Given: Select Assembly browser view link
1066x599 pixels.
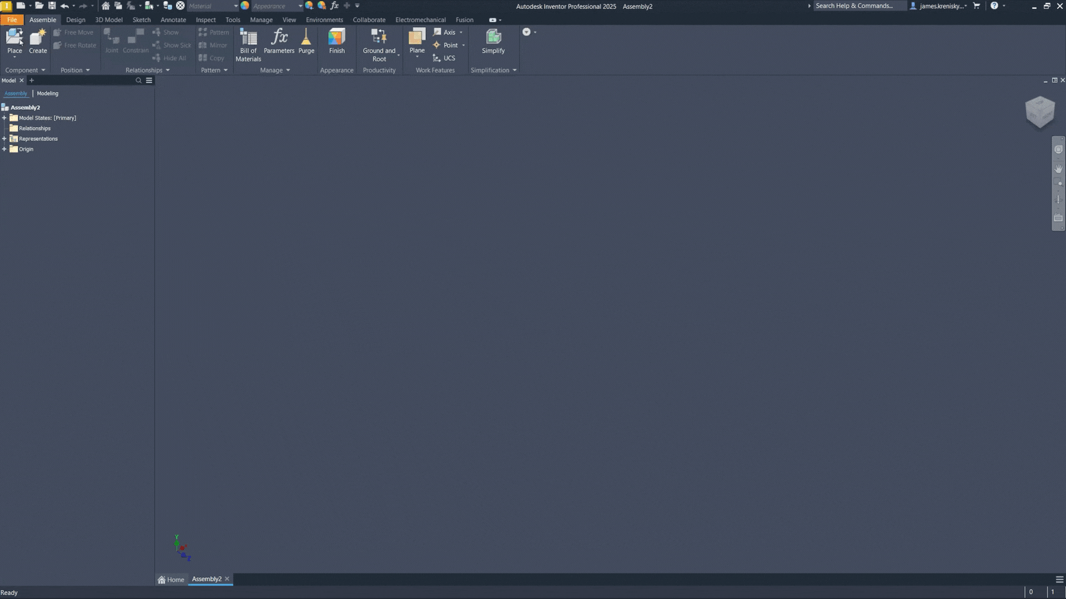Looking at the screenshot, I should (x=16, y=93).
